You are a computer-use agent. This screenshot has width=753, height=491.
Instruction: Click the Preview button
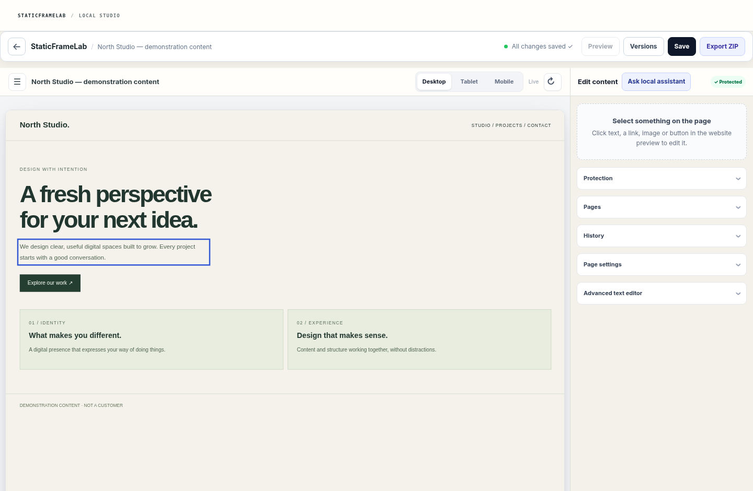600,46
